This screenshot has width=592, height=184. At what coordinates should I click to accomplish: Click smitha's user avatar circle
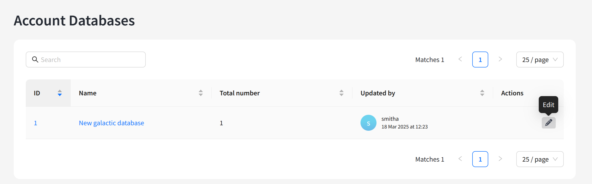pyautogui.click(x=368, y=123)
